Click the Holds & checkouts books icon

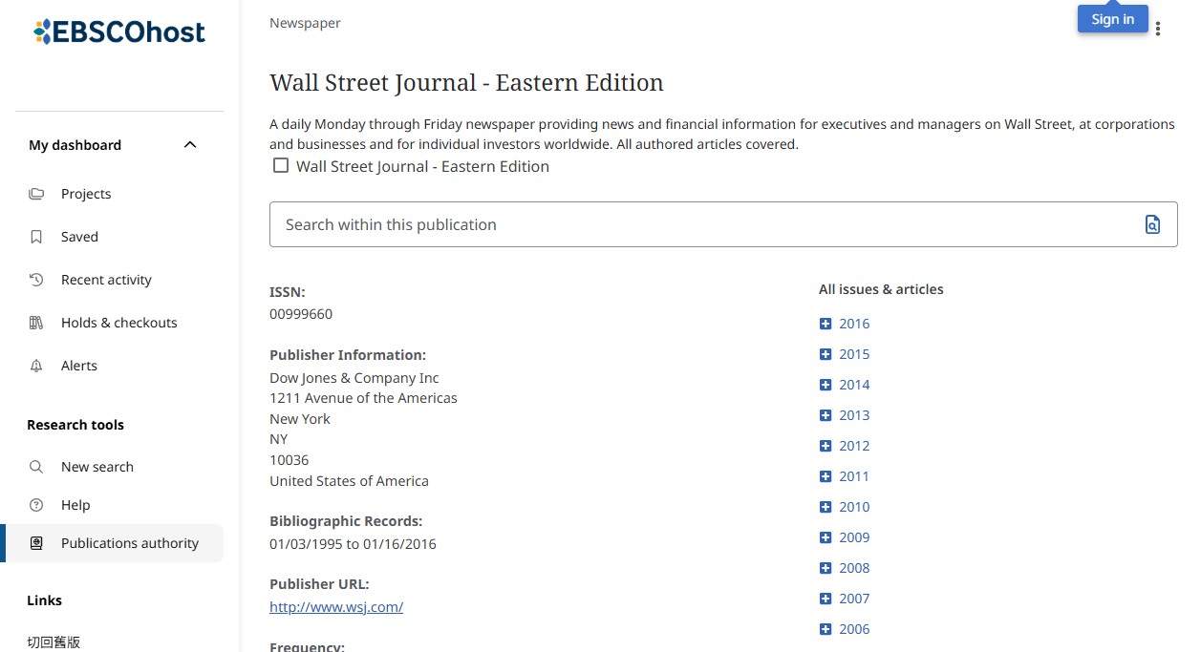tap(36, 323)
